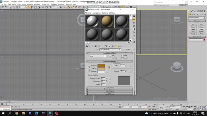This screenshot has height=116, width=207.
Task: Click Put to Library icon
Action: 106,46
